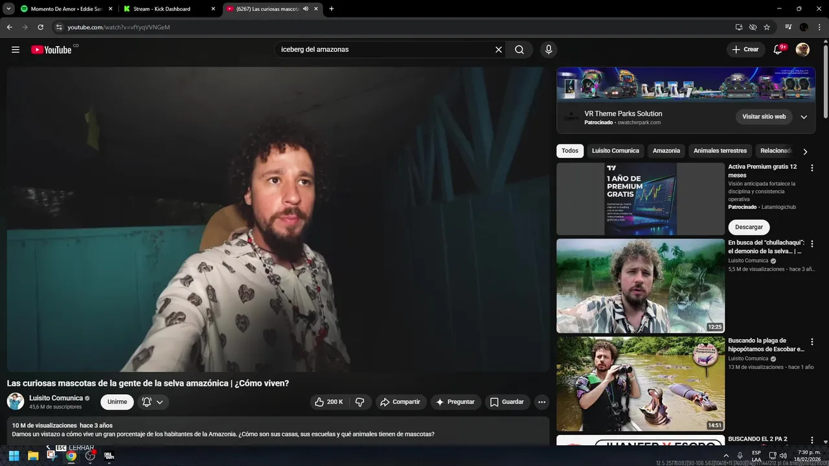
Task: Open options for BUSCANDO EL 2 PA 2 video
Action: tap(812, 440)
